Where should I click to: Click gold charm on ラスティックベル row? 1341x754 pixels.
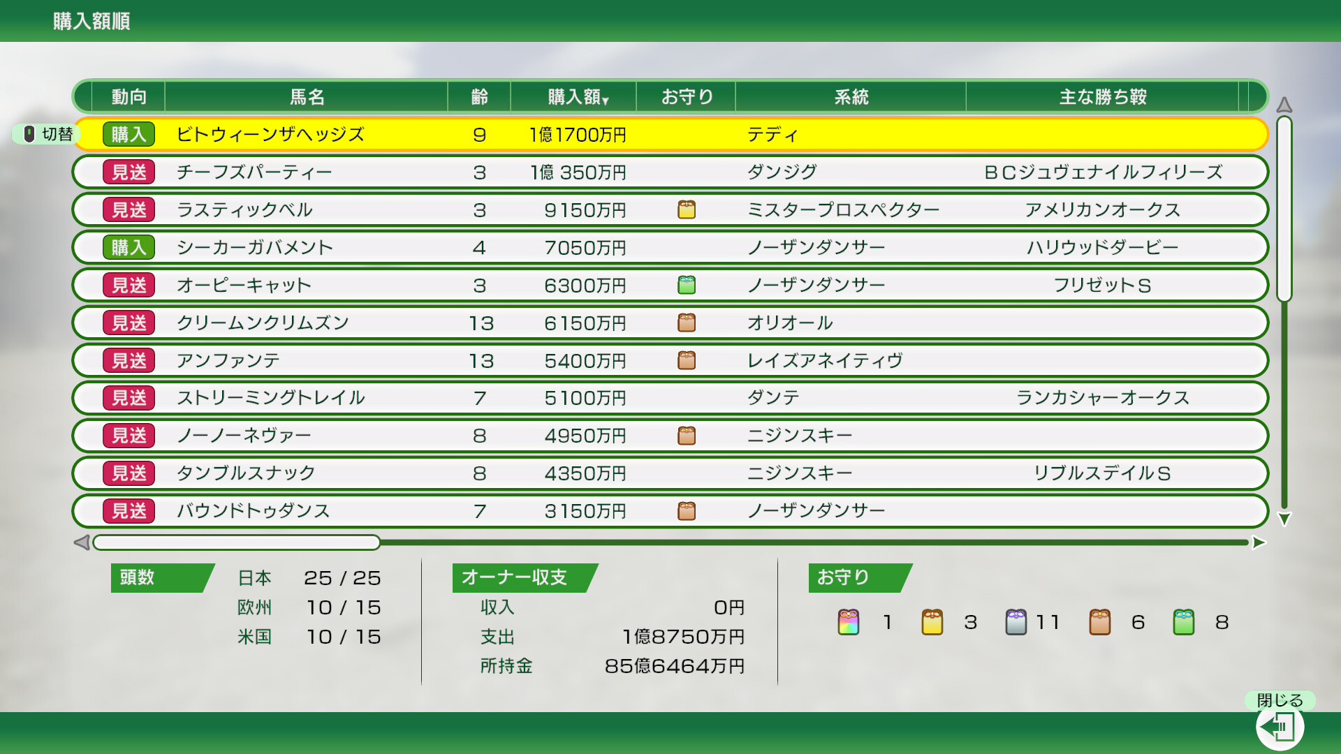pyautogui.click(x=687, y=209)
